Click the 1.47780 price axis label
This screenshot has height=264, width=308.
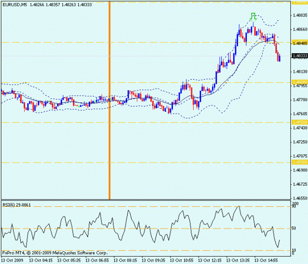300,100
